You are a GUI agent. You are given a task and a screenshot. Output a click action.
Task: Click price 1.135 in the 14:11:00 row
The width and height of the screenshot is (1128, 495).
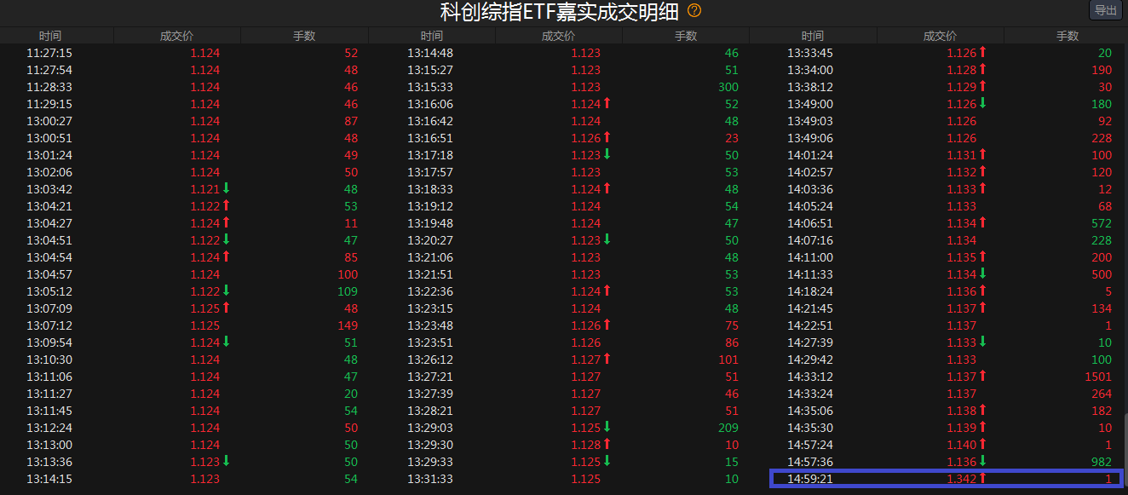coord(962,257)
